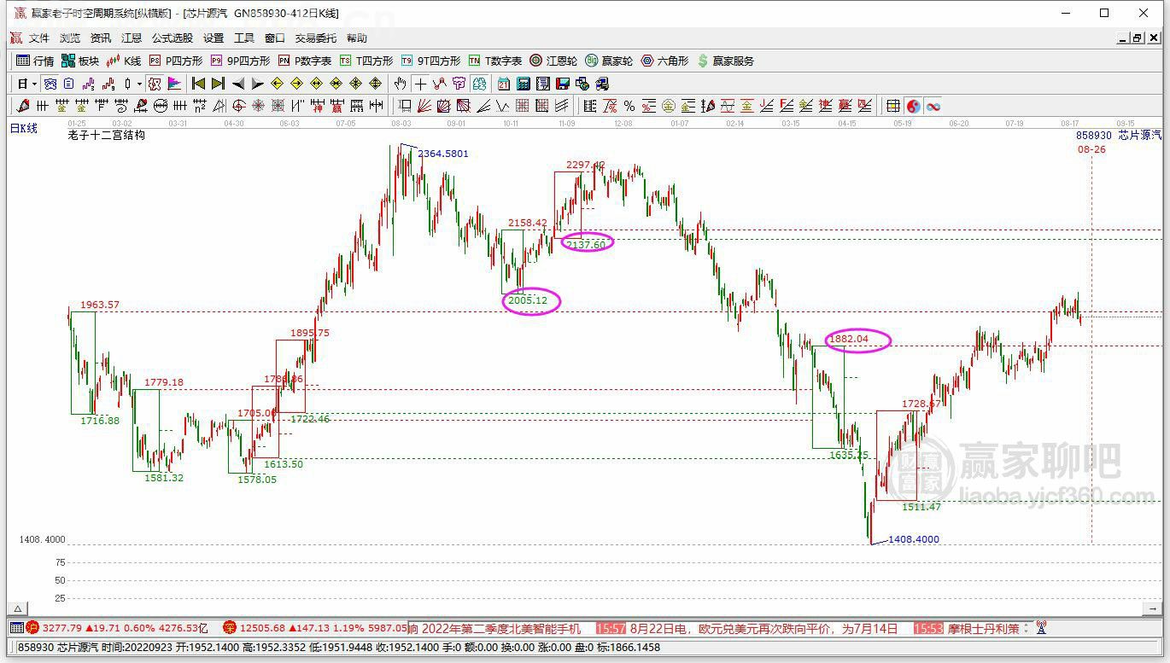Viewport: 1170px width, 663px height.
Task: Open the 浏览 menu
Action: pos(70,38)
